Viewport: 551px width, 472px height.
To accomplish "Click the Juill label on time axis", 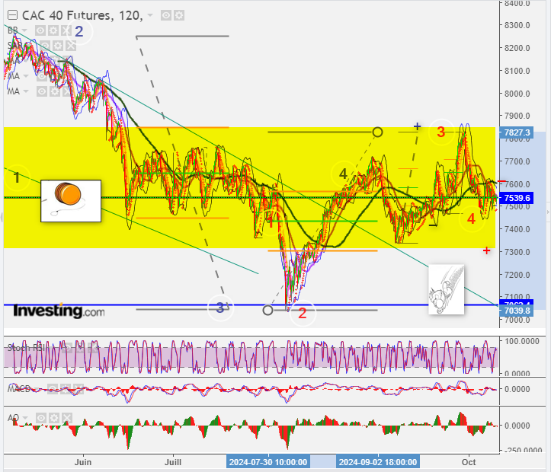I will tap(173, 462).
